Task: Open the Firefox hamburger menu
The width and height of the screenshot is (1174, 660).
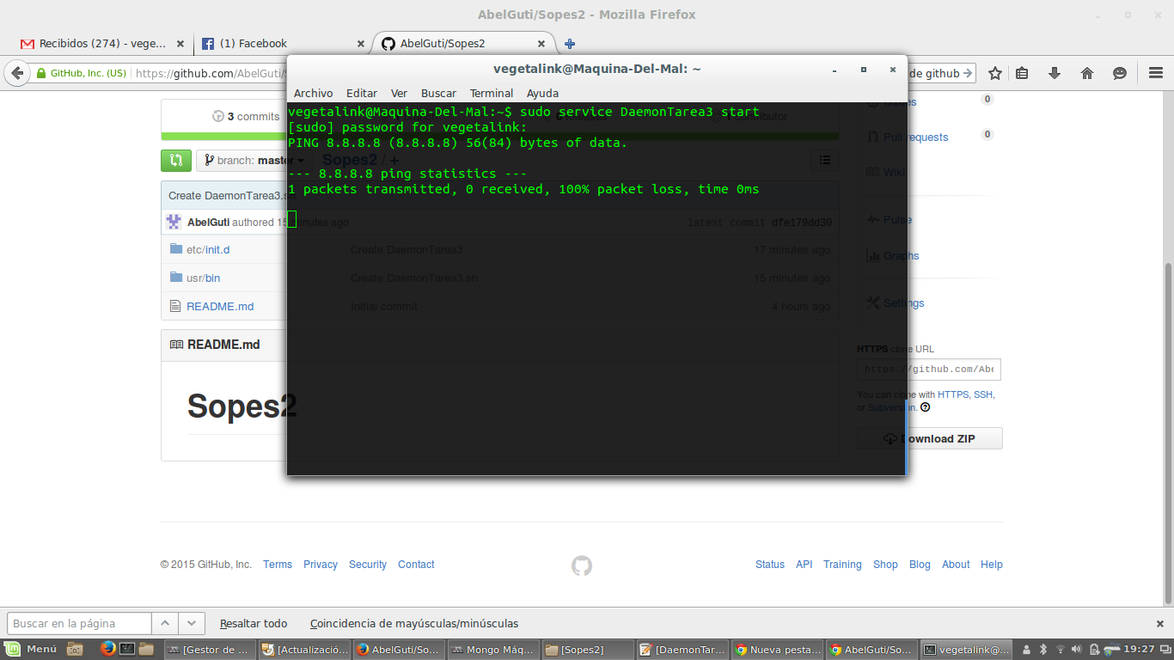Action: 1156,74
